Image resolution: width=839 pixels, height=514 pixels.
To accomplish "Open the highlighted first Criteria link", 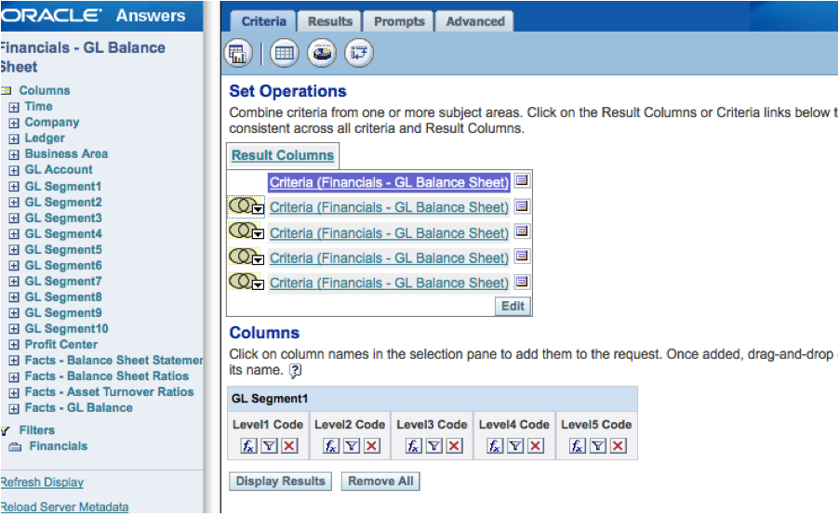I will (389, 182).
